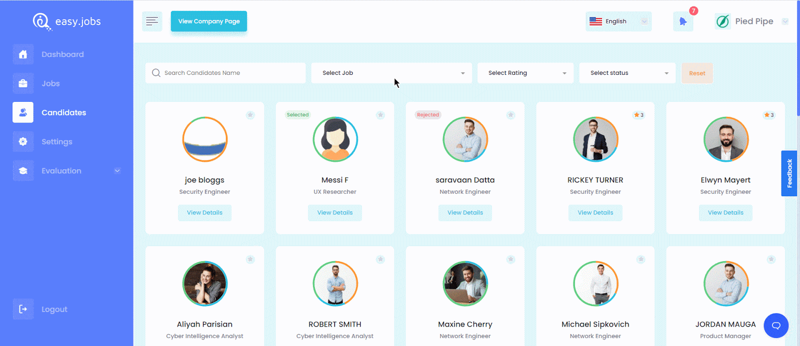Click Maxine Cherry rating star
The height and width of the screenshot is (346, 800).
click(x=510, y=260)
